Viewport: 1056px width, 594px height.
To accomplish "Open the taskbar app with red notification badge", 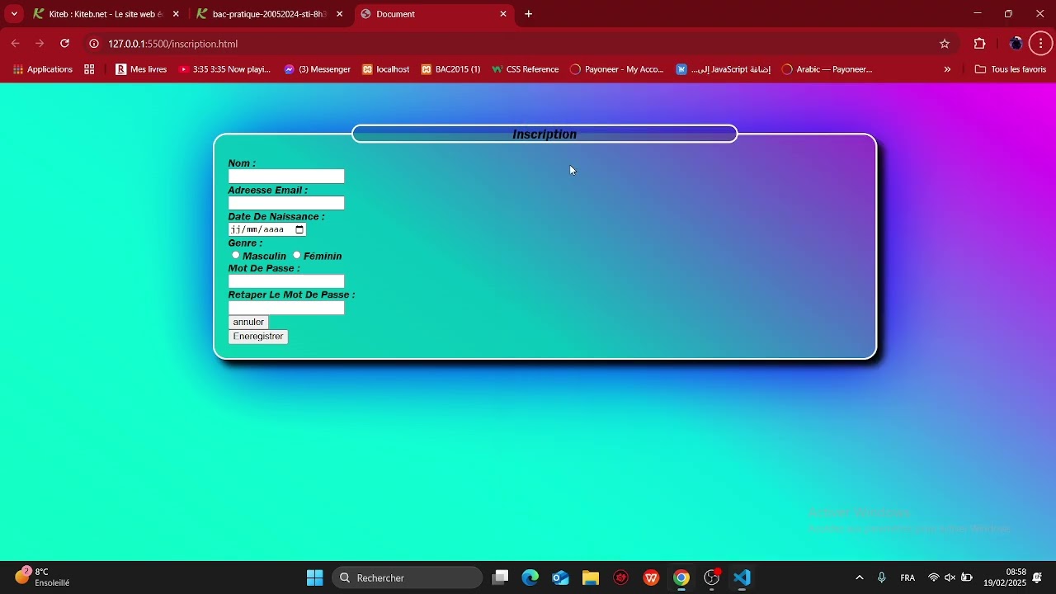I will coord(712,577).
